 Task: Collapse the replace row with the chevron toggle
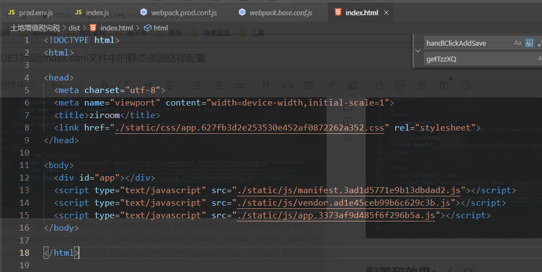(418, 51)
